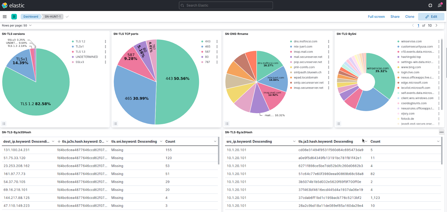The width and height of the screenshot is (447, 212).
Task: Expand the SN-HUNT-1 breadcrumb chevron
Action: 67,16
